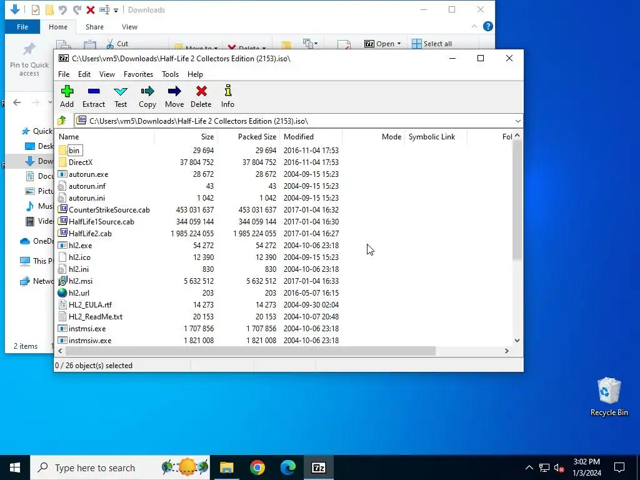Select the DirectX folder icon
This screenshot has width=640, height=480.
click(x=62, y=162)
